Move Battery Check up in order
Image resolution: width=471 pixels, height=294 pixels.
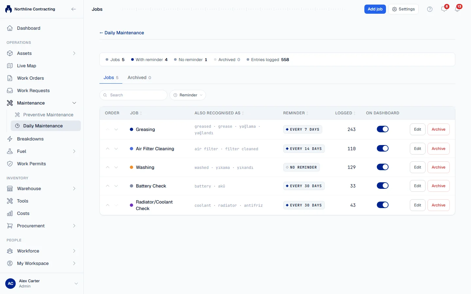[x=108, y=186]
